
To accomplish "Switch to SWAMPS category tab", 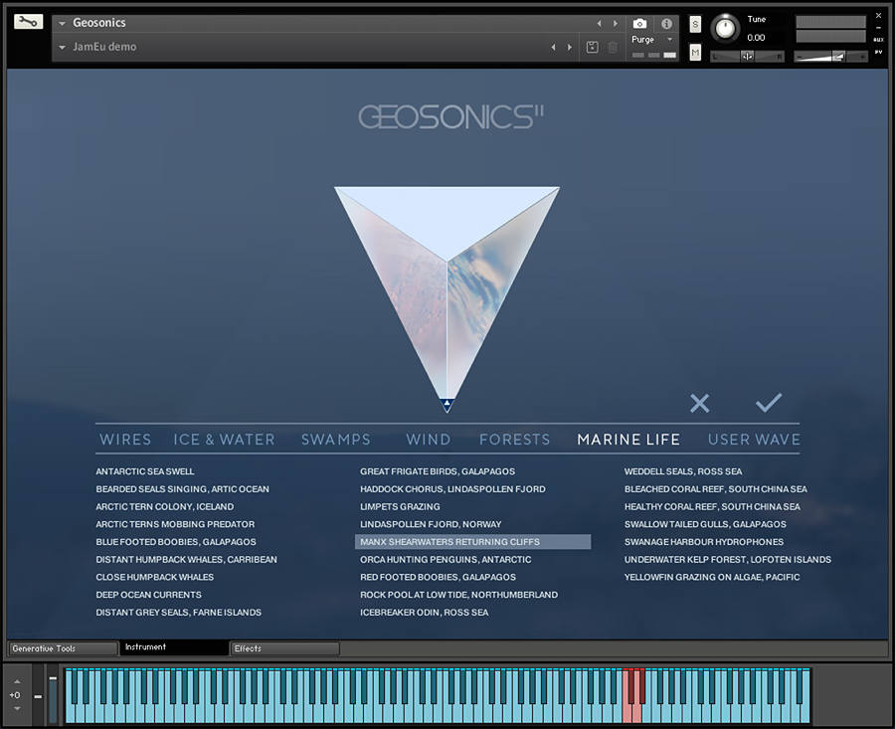I will pyautogui.click(x=336, y=439).
